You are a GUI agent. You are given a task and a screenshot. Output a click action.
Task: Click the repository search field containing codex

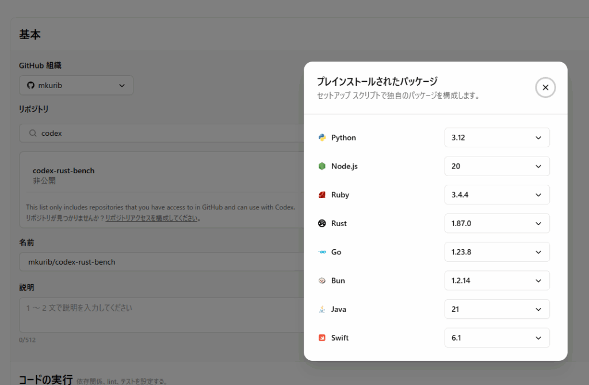(x=162, y=133)
